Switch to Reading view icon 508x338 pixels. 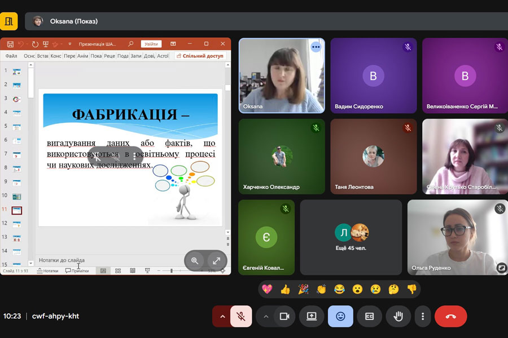tap(133, 271)
